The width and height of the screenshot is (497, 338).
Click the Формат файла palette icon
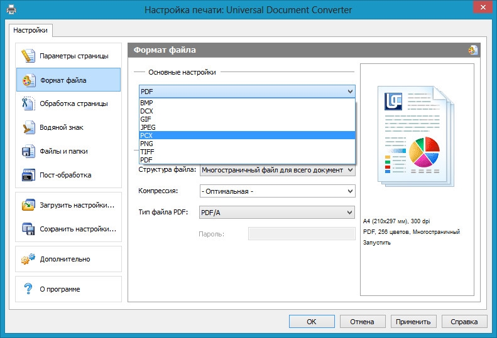pyautogui.click(x=28, y=80)
